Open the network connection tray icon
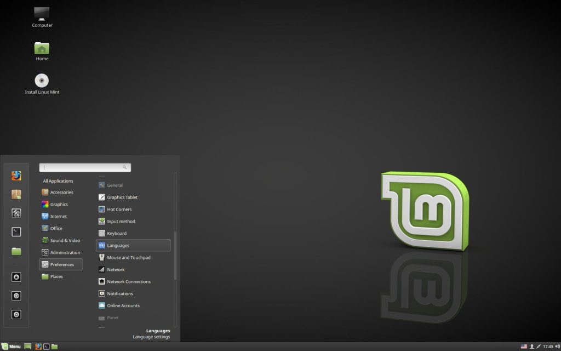561x351 pixels. pyautogui.click(x=539, y=347)
